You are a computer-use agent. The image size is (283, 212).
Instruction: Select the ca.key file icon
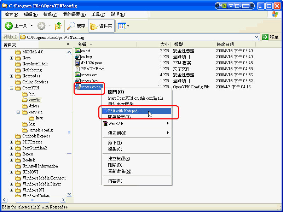point(77,57)
